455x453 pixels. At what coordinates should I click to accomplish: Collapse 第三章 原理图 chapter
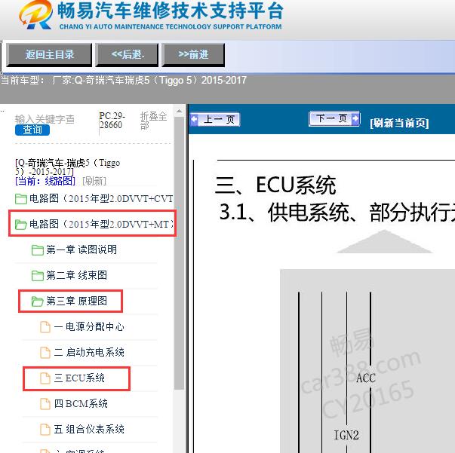[77, 301]
